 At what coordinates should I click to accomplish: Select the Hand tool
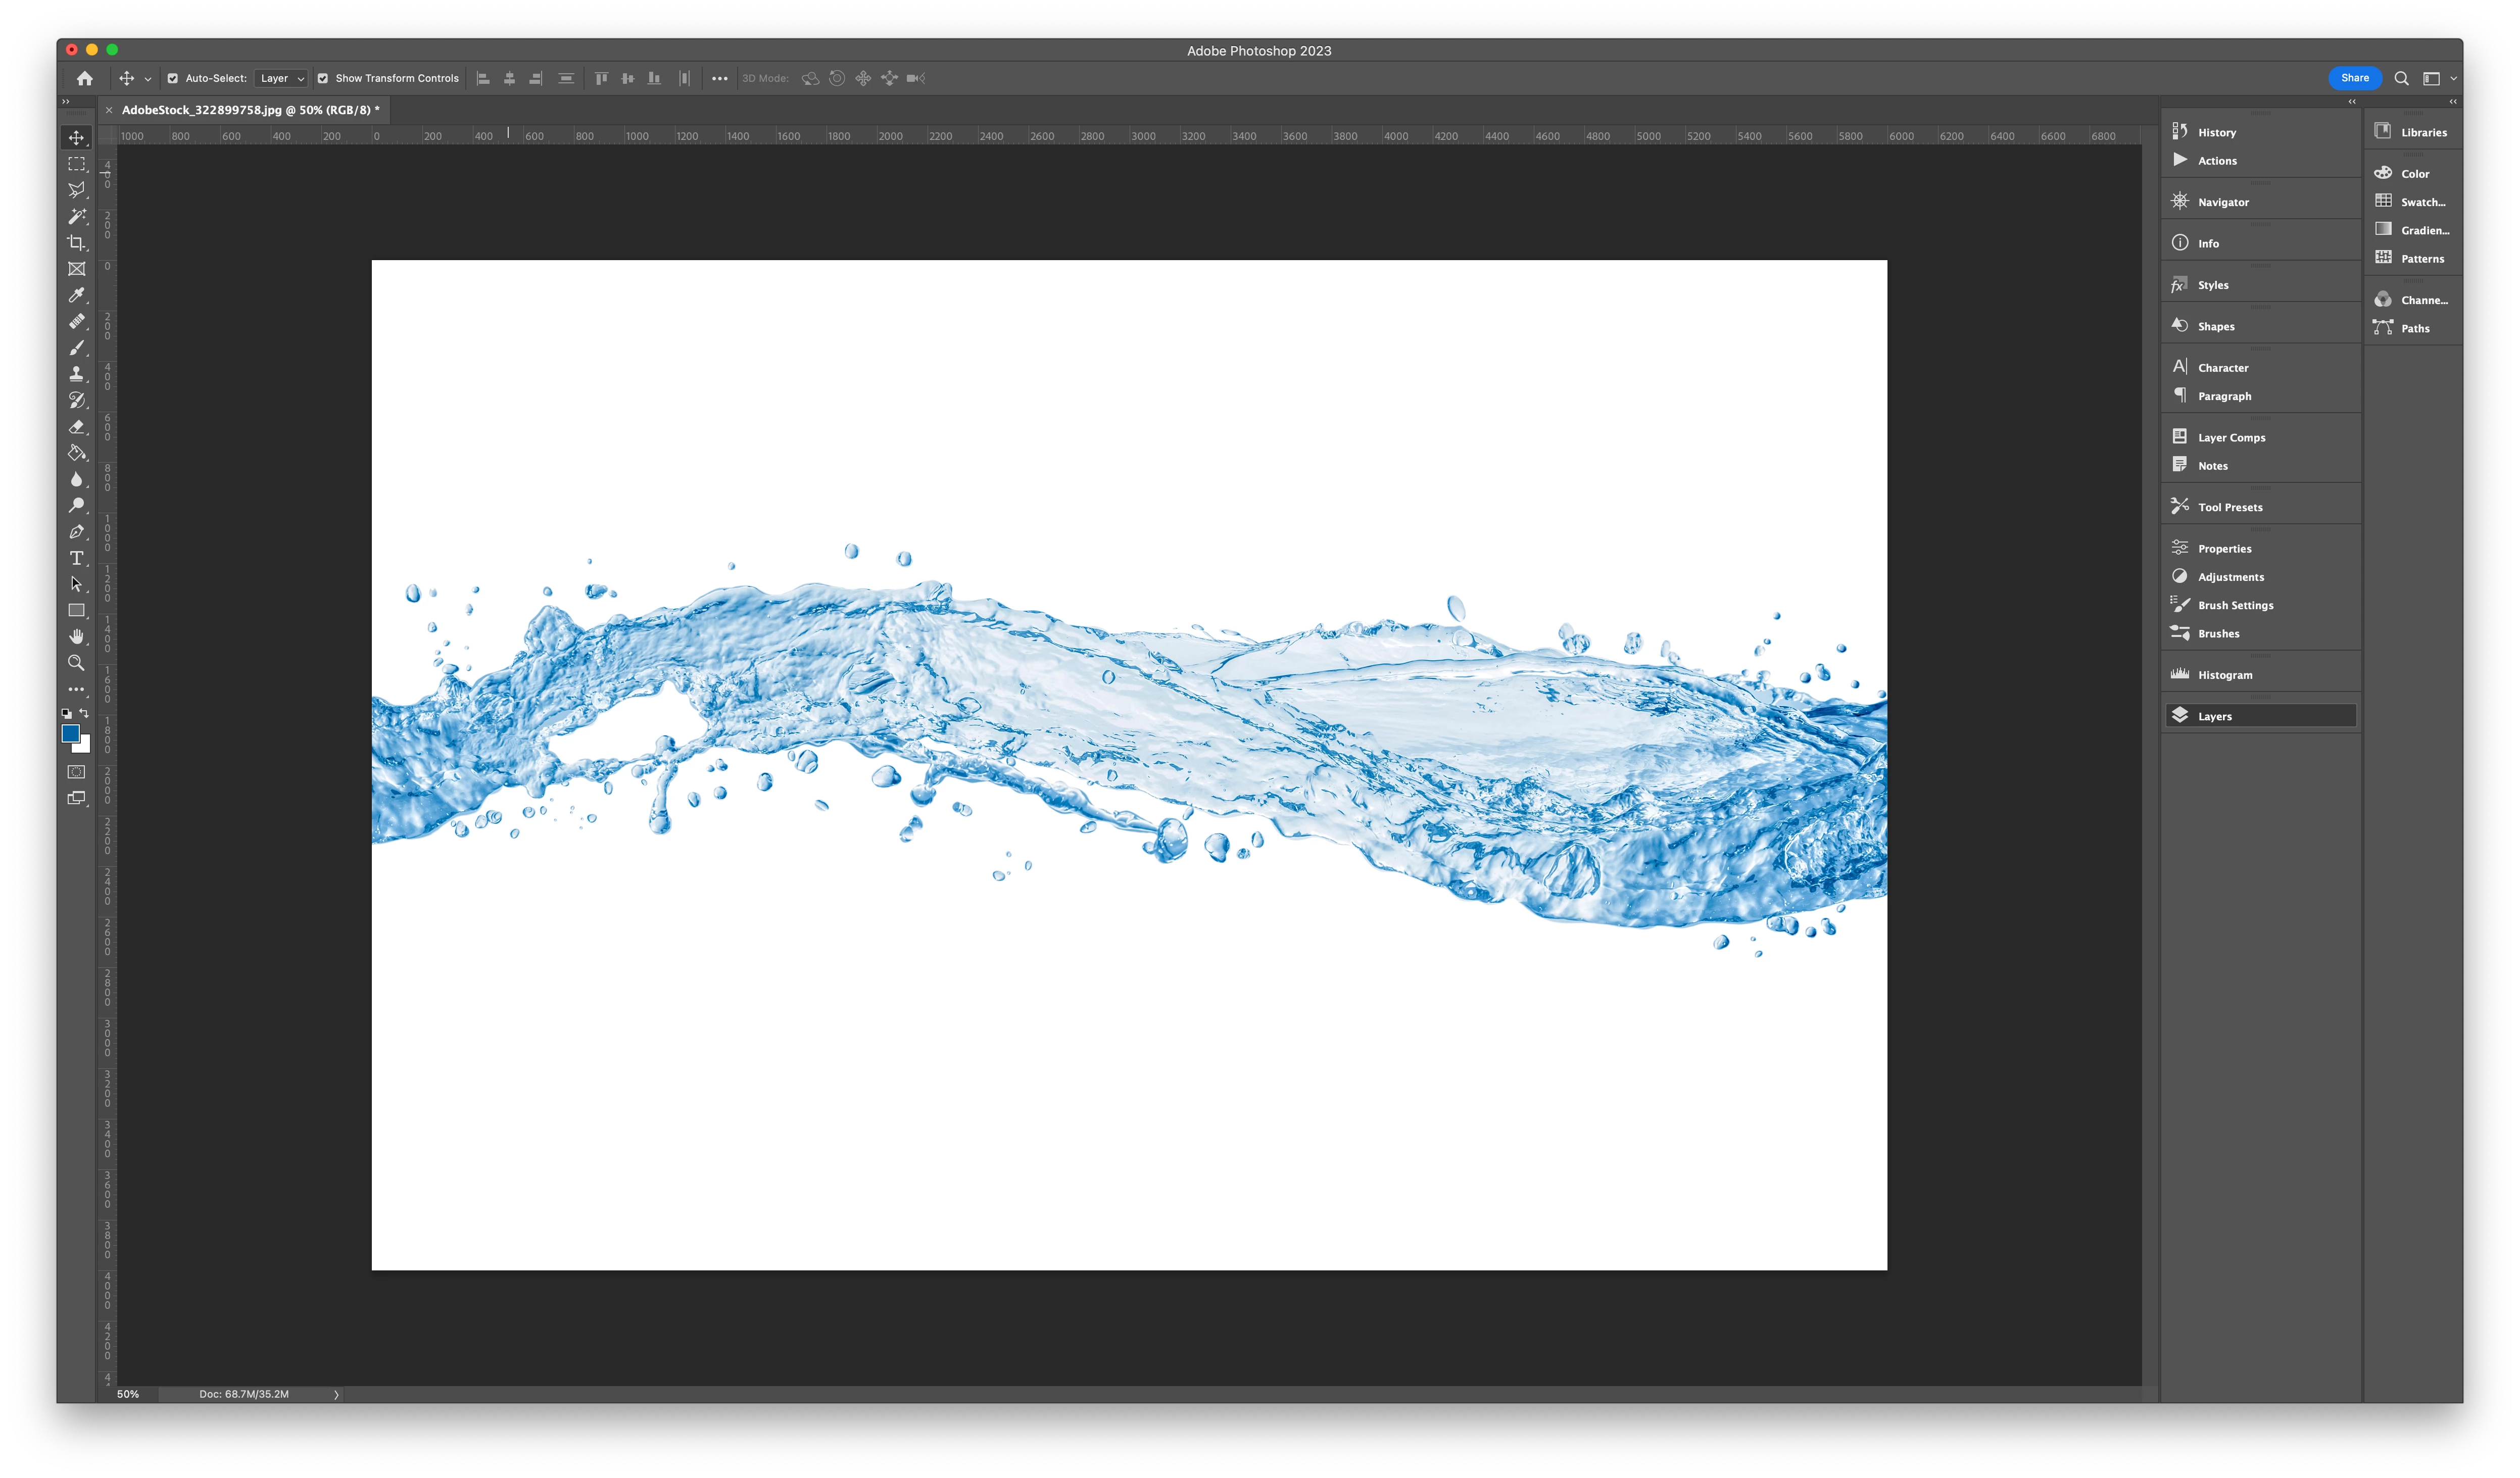(76, 637)
